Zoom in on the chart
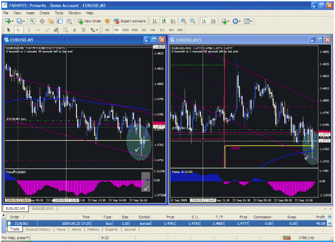 point(183,21)
